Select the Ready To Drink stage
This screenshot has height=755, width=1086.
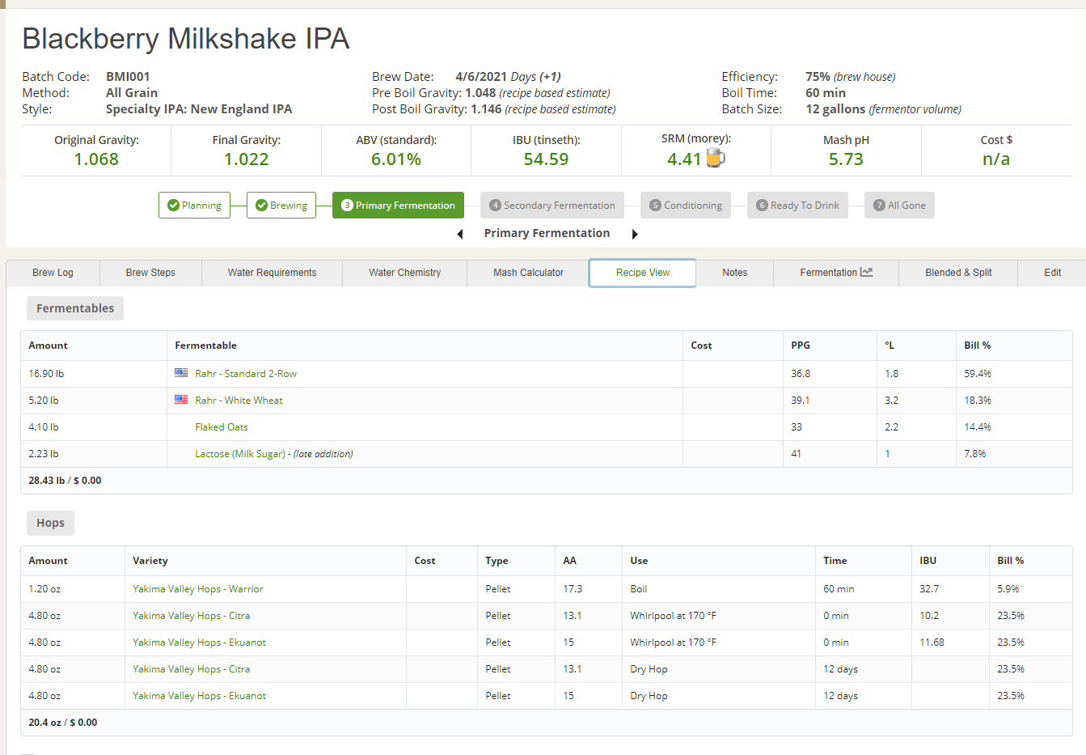click(797, 206)
